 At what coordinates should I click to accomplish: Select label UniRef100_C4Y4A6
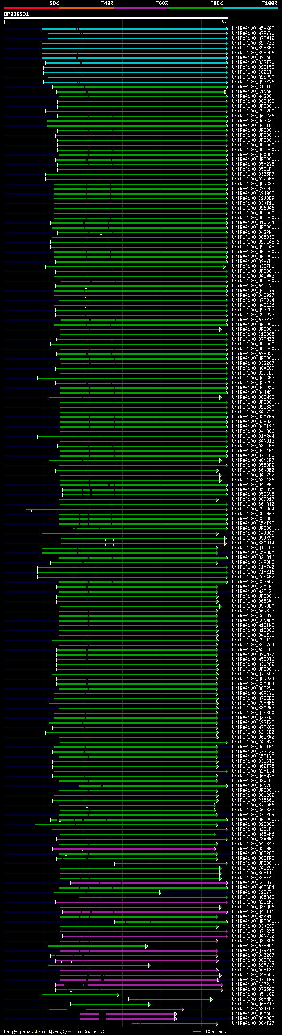(x=253, y=587)
